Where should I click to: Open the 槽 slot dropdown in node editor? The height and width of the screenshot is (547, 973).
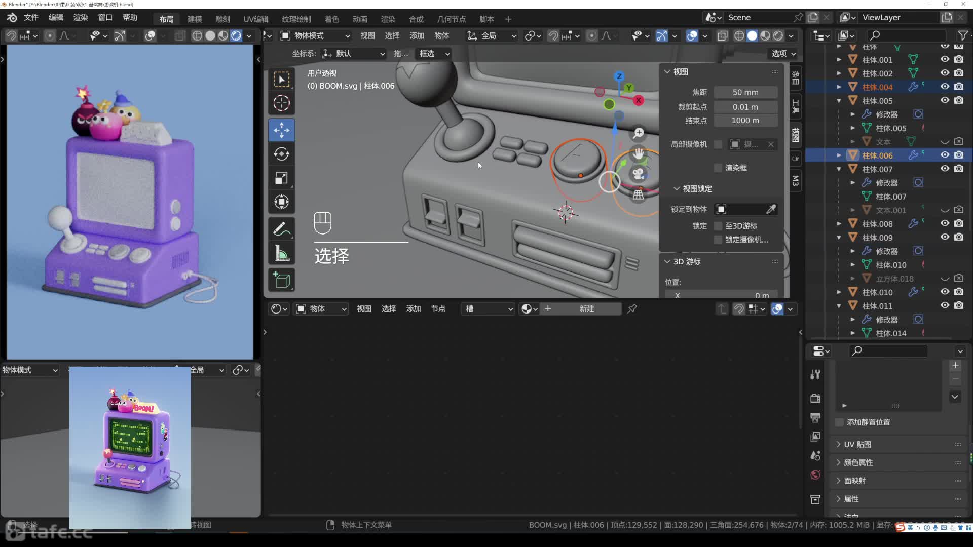click(x=488, y=309)
